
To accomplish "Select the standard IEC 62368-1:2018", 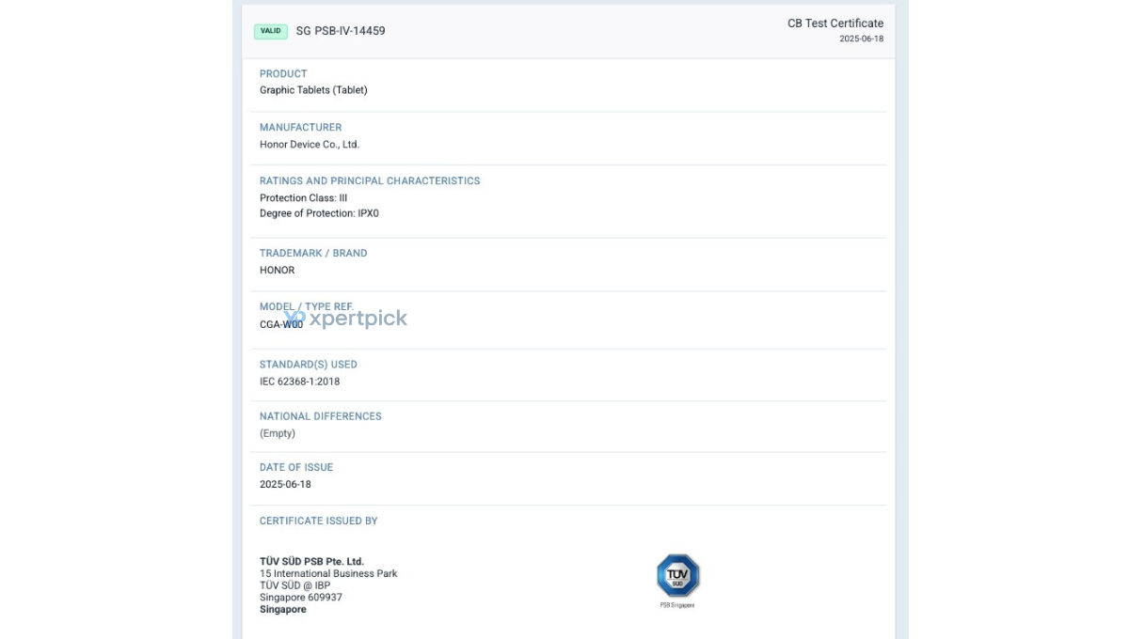I will (x=300, y=382).
